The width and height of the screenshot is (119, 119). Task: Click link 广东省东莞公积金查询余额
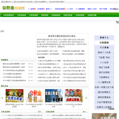pos(73,51)
